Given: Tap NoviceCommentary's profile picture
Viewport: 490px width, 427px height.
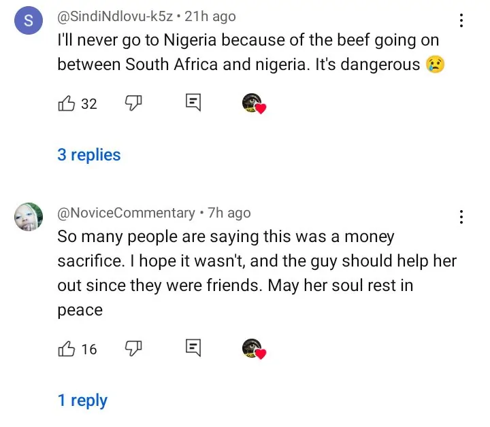Looking at the screenshot, I should [x=28, y=217].
